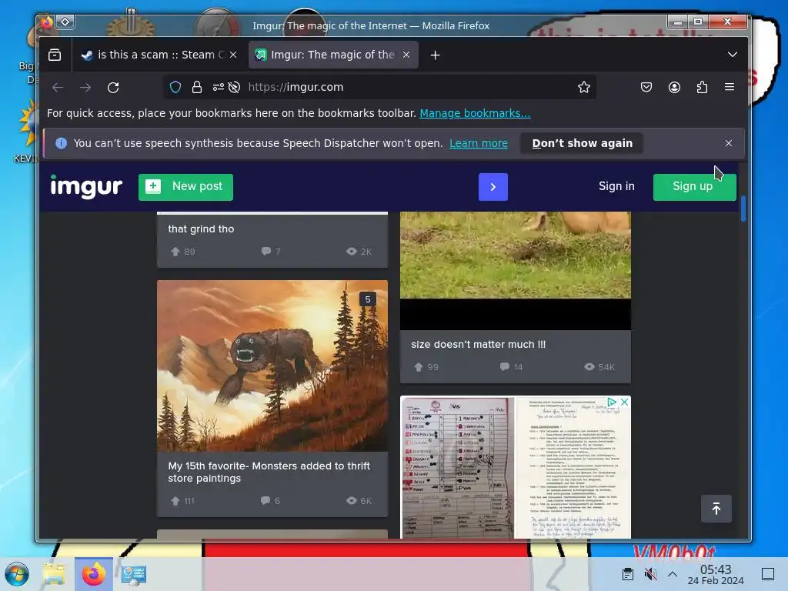Go to the imgur logo home

(86, 186)
